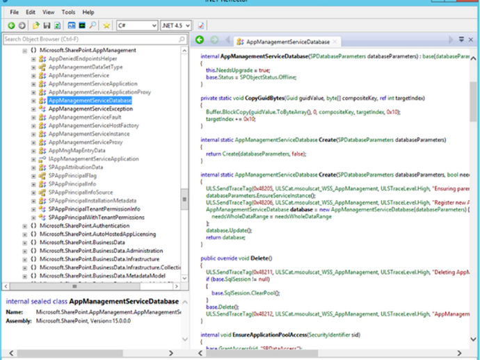Viewport: 480px width, 360px height.
Task: Click the code pane vertical scrollbar thumb
Action: click(x=473, y=101)
